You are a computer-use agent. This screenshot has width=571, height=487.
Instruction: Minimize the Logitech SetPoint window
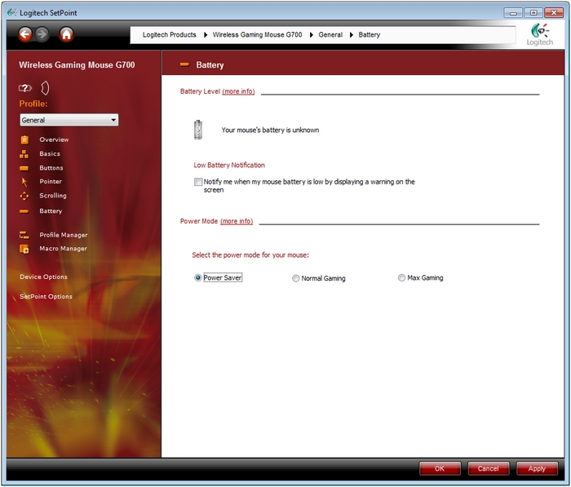click(513, 13)
